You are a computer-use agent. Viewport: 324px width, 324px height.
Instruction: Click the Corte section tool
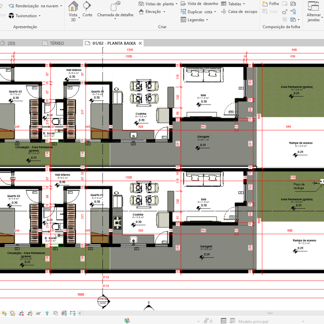tap(87, 9)
